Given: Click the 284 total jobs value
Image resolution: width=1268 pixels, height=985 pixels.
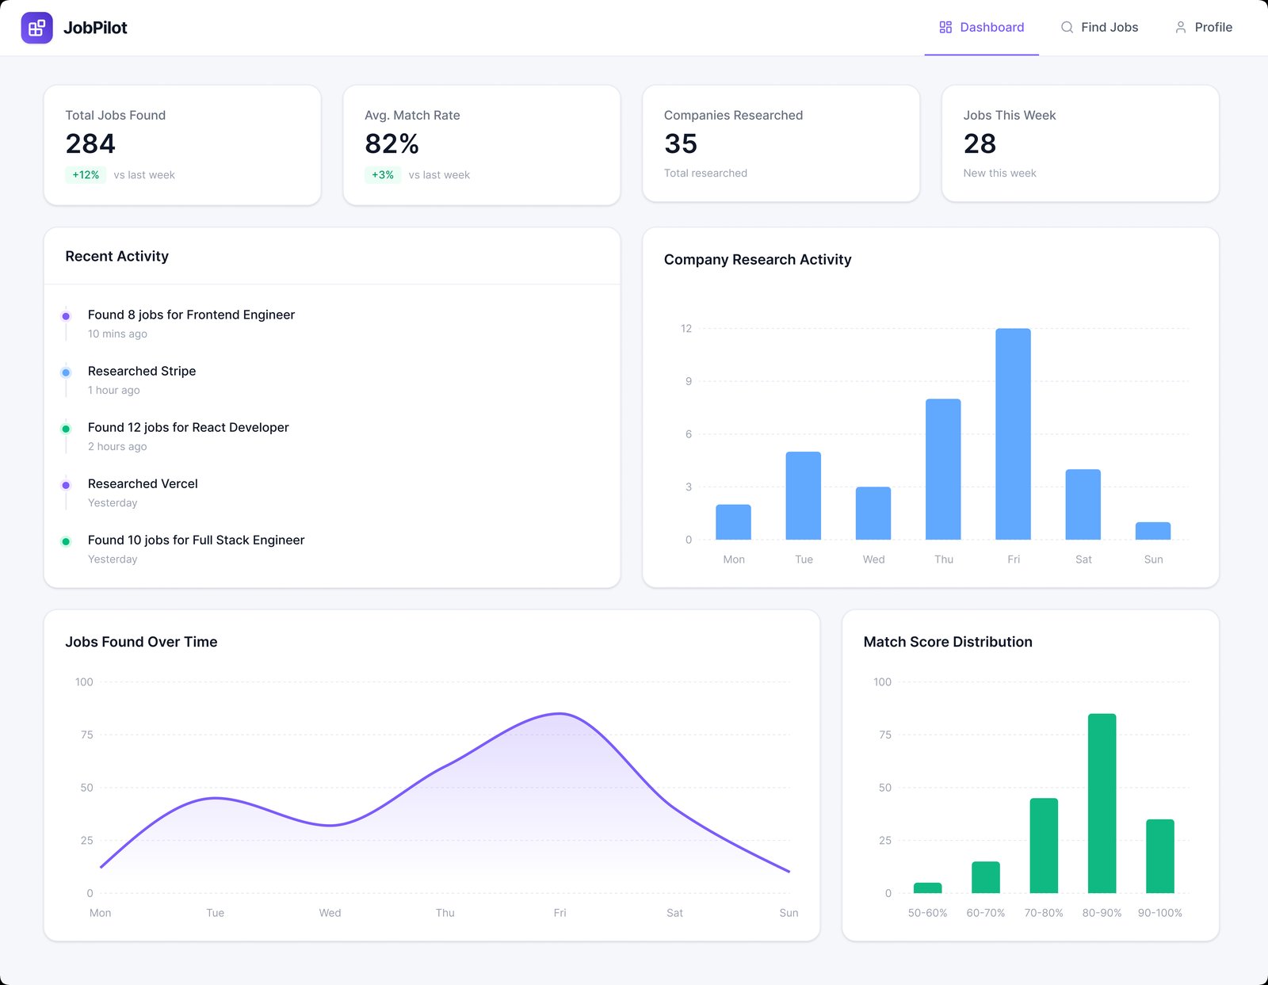Looking at the screenshot, I should click(x=90, y=143).
